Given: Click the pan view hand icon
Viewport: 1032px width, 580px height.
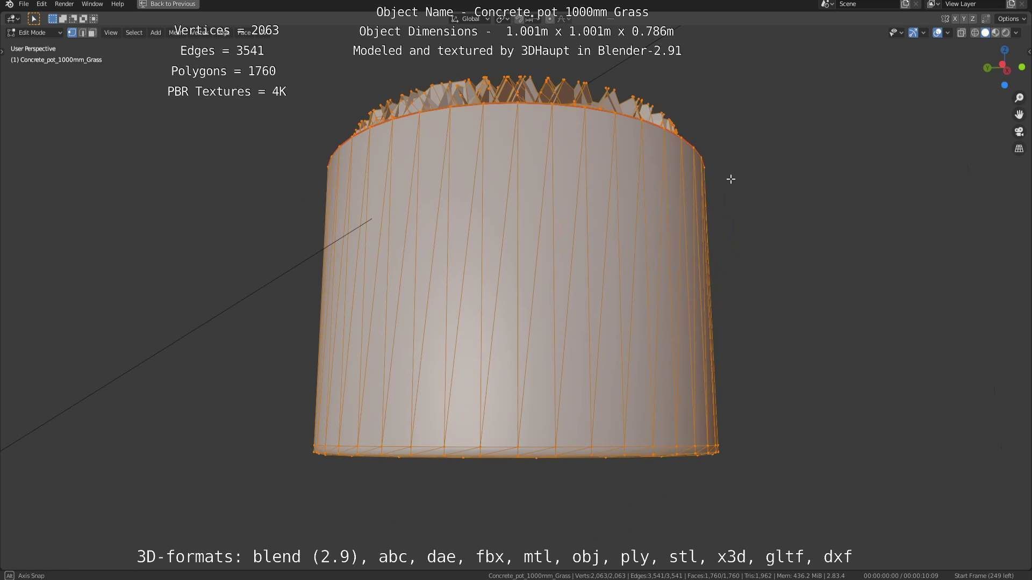Looking at the screenshot, I should coord(1019,114).
